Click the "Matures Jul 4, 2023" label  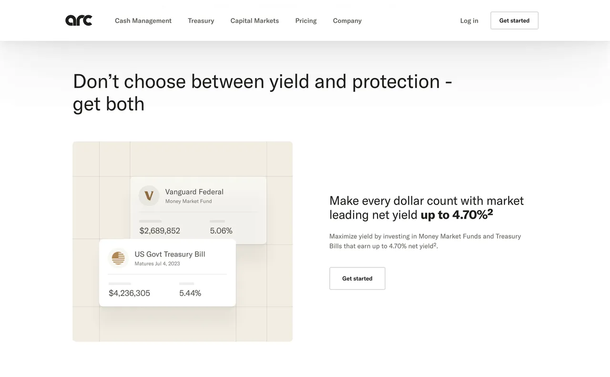point(157,263)
